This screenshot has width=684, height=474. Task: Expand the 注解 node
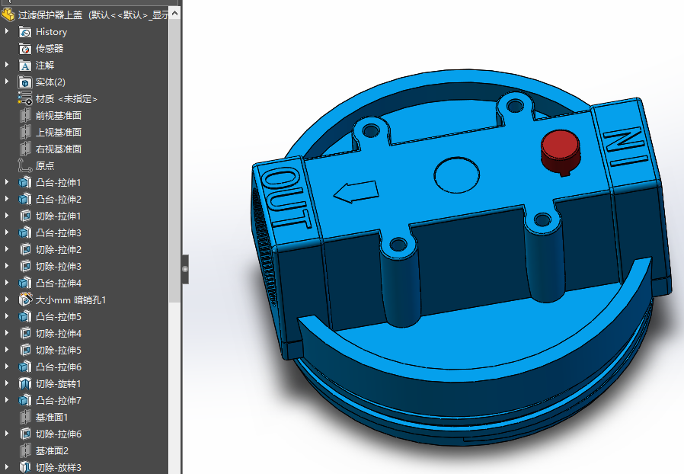[7, 65]
